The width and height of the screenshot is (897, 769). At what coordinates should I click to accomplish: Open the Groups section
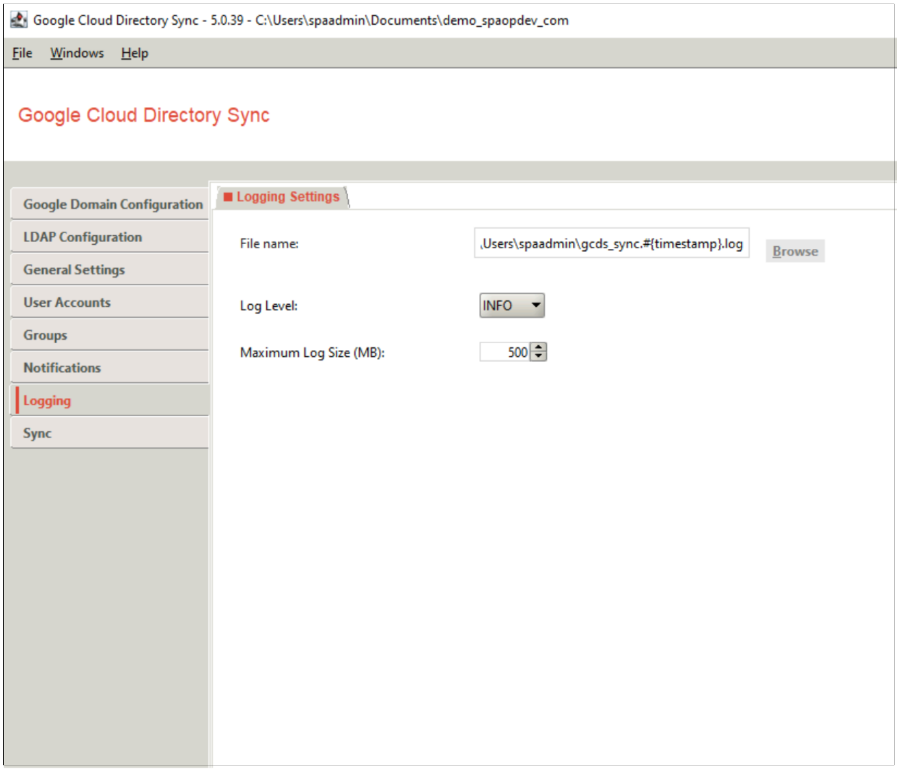[45, 335]
